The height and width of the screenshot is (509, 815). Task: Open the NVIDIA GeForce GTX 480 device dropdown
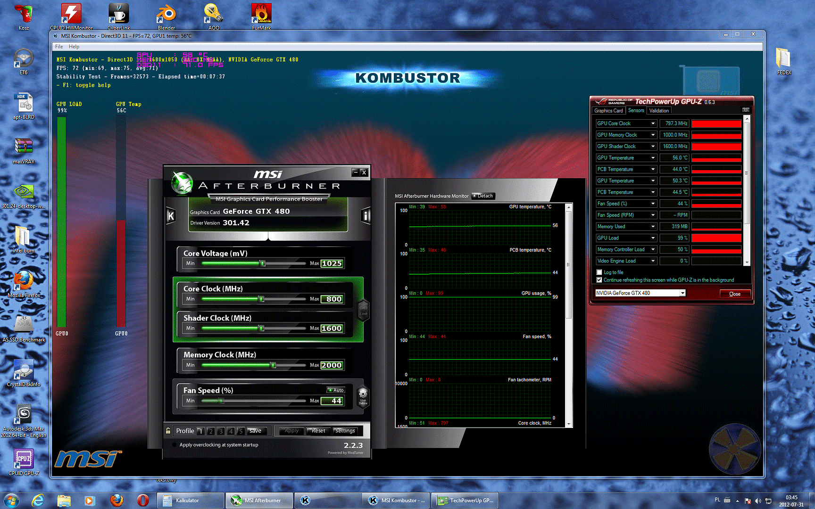(682, 293)
